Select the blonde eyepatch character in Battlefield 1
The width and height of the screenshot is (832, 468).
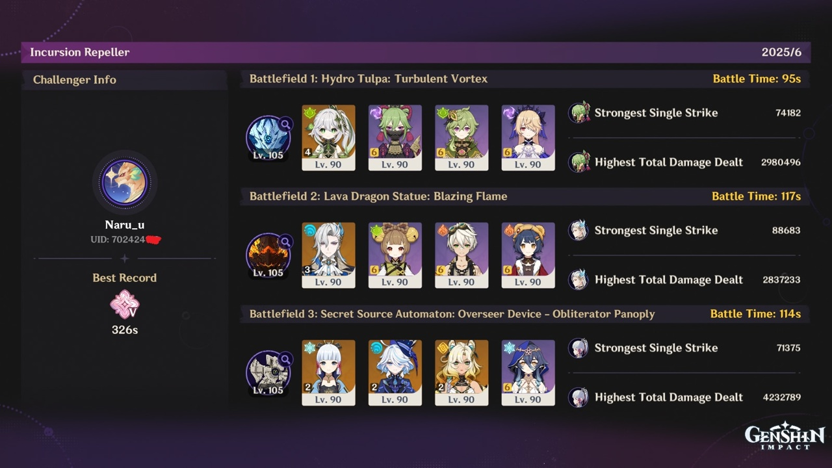click(x=528, y=138)
